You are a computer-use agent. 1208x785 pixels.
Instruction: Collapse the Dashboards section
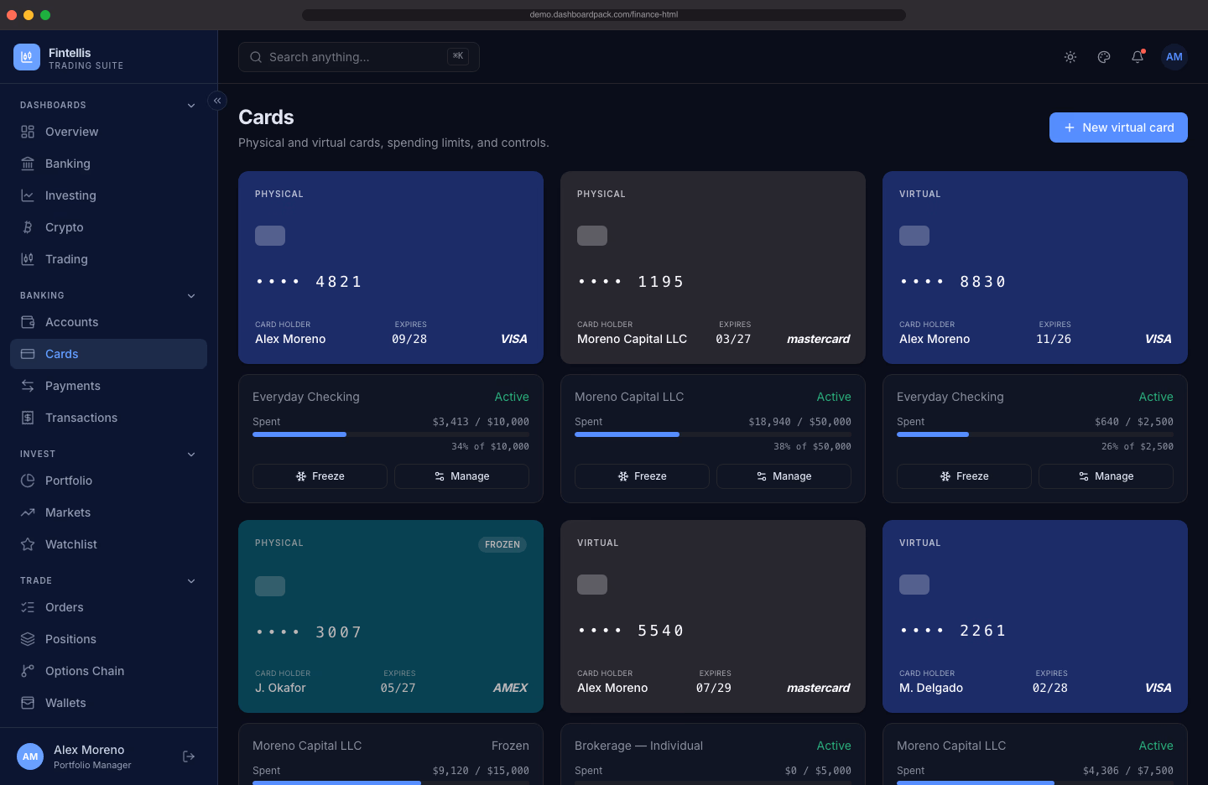pyautogui.click(x=191, y=106)
